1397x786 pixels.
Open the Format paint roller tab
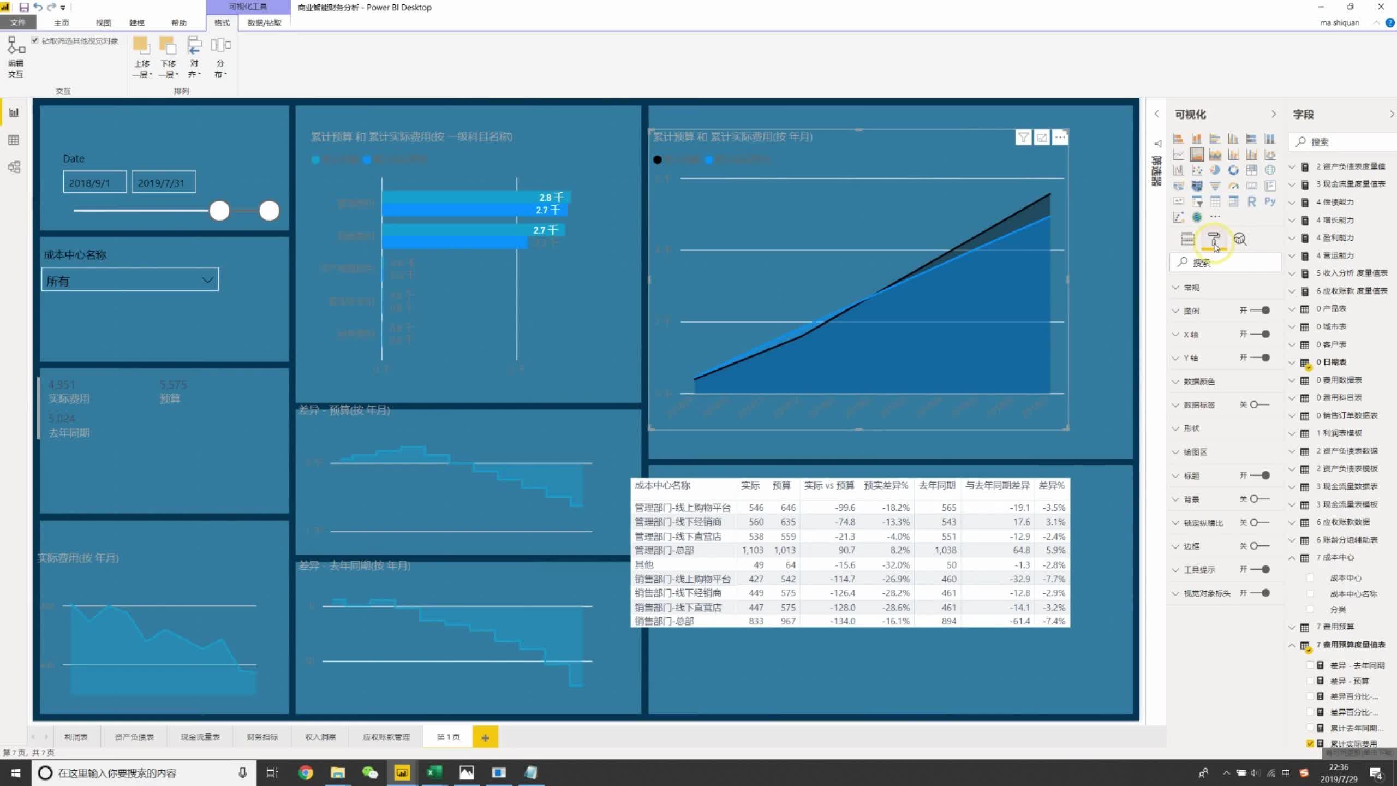(x=1214, y=239)
